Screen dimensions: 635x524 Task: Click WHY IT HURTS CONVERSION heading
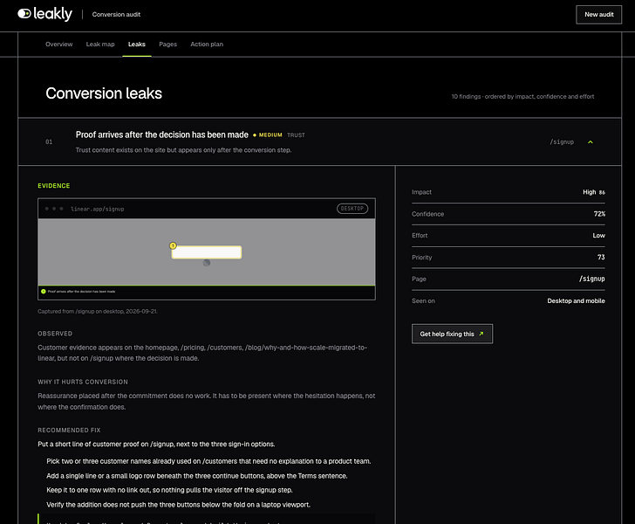pos(83,382)
